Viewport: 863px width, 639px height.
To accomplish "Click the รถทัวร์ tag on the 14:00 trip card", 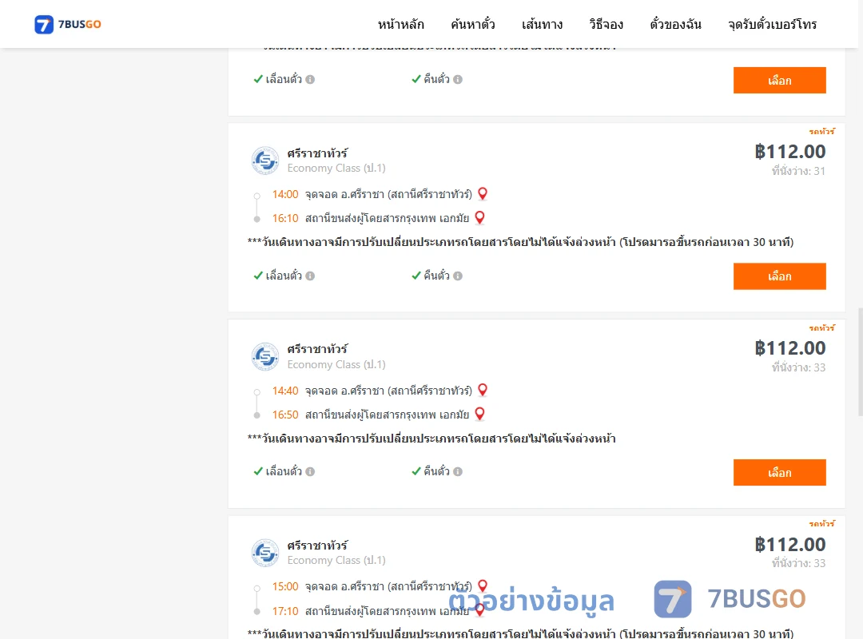I will (821, 132).
